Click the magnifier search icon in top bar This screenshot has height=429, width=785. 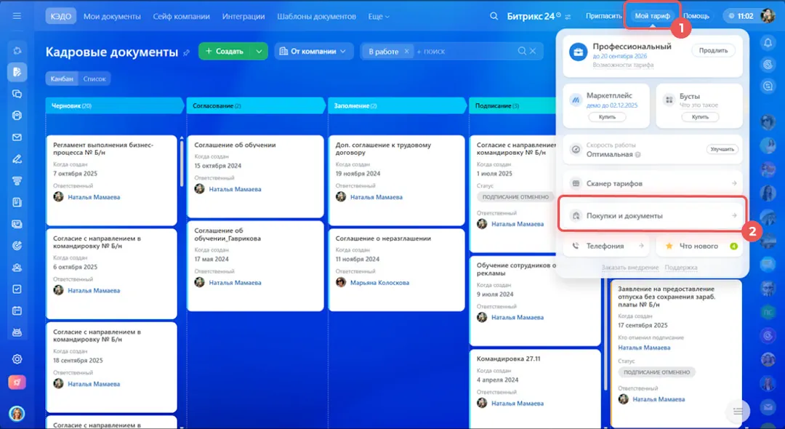pos(494,16)
